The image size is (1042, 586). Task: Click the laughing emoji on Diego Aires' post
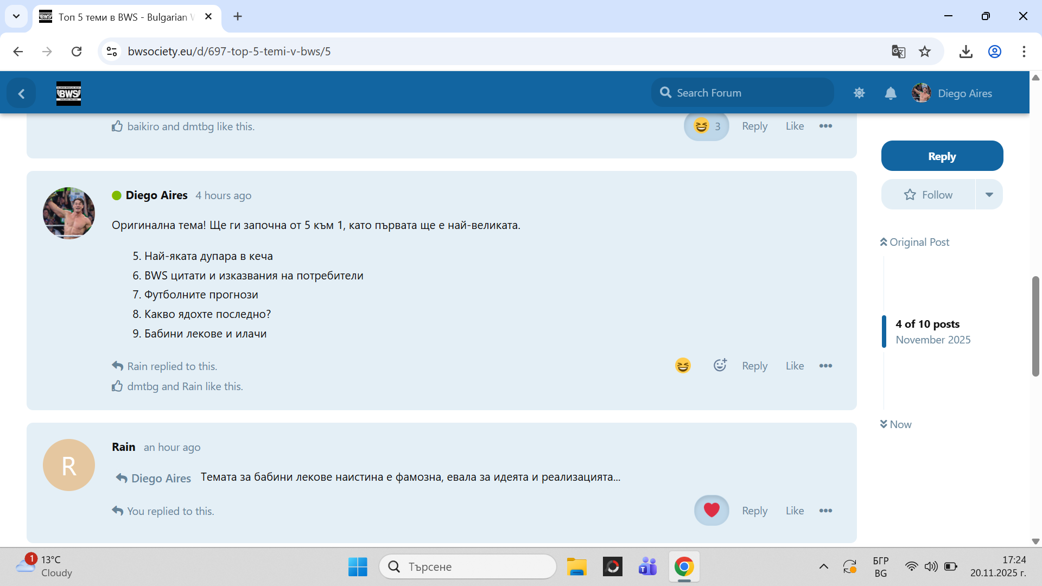pyautogui.click(x=683, y=366)
